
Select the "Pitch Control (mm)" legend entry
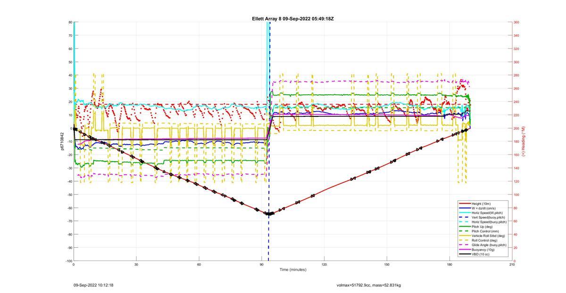click(484, 231)
